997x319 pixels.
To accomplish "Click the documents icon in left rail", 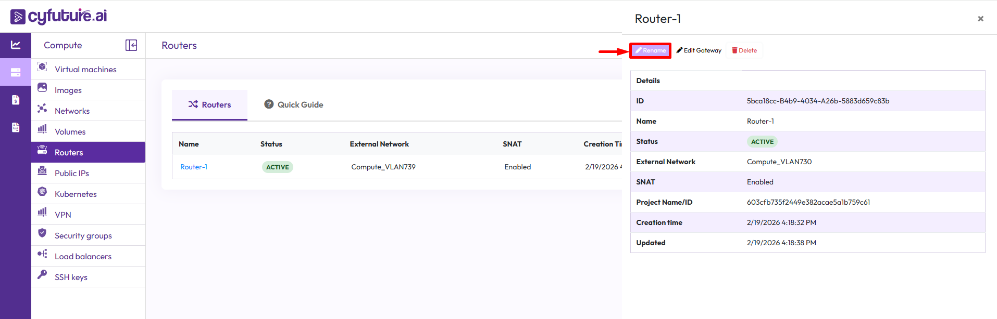I will coord(16,127).
